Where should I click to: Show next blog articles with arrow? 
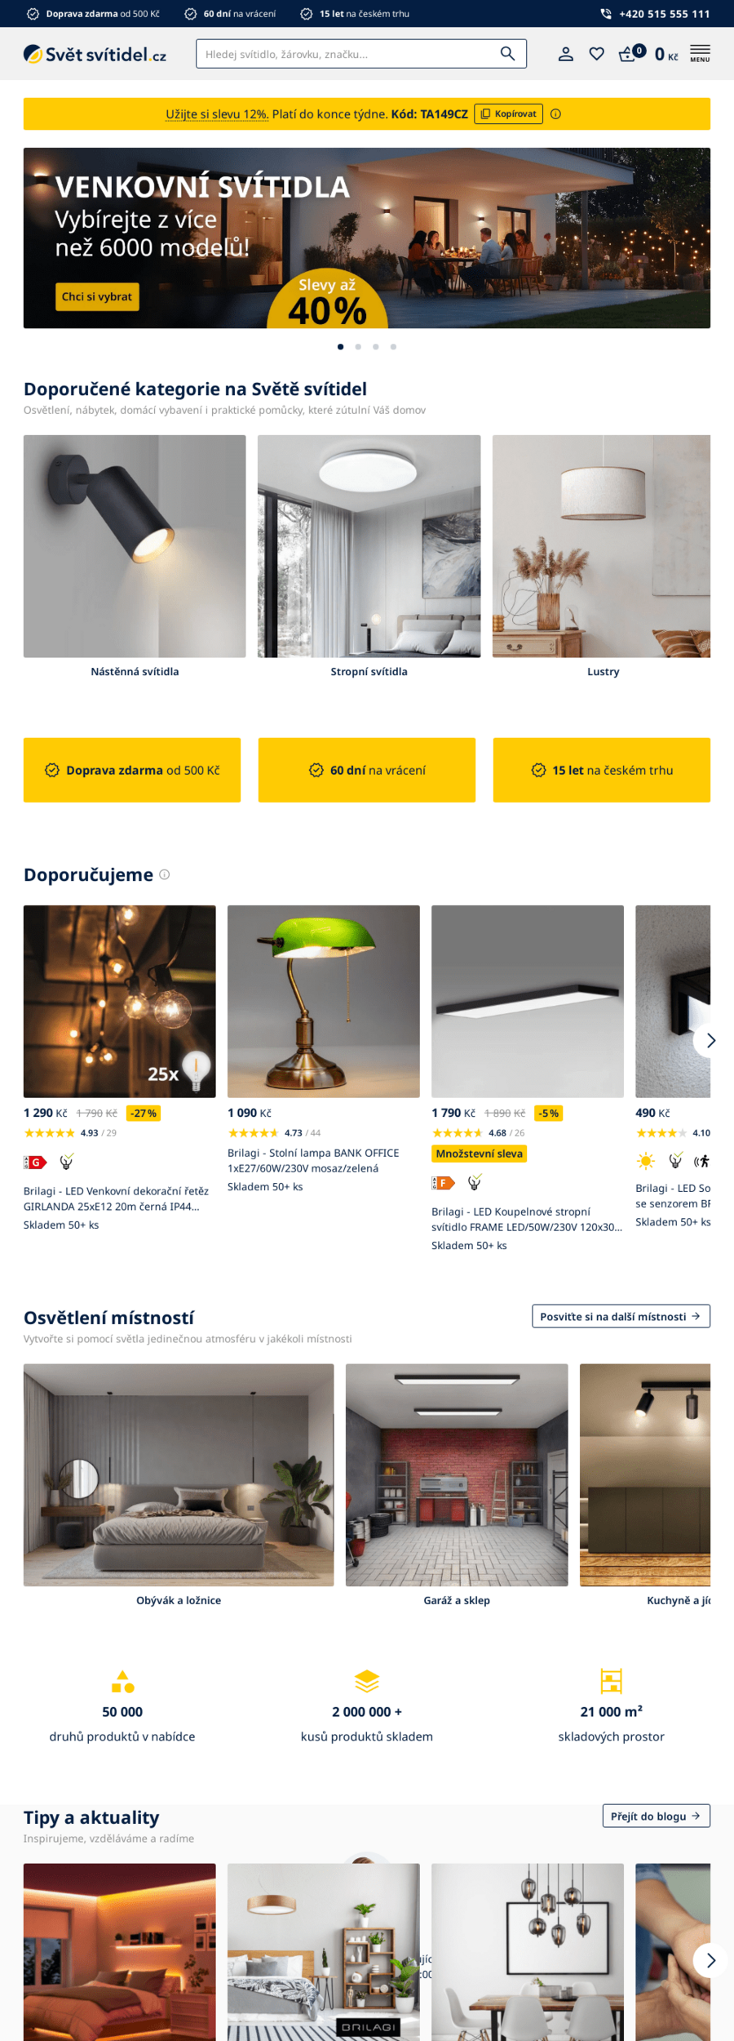point(710,1960)
